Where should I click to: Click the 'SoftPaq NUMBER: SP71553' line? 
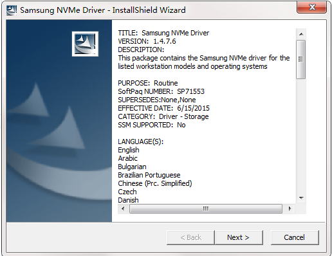161,91
